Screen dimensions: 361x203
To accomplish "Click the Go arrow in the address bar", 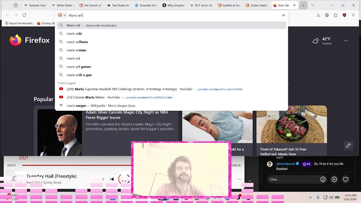I will tap(283, 15).
